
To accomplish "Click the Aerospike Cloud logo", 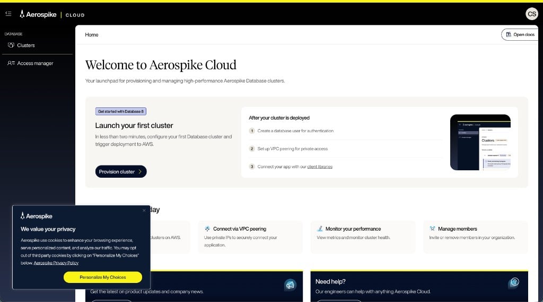I will [52, 14].
